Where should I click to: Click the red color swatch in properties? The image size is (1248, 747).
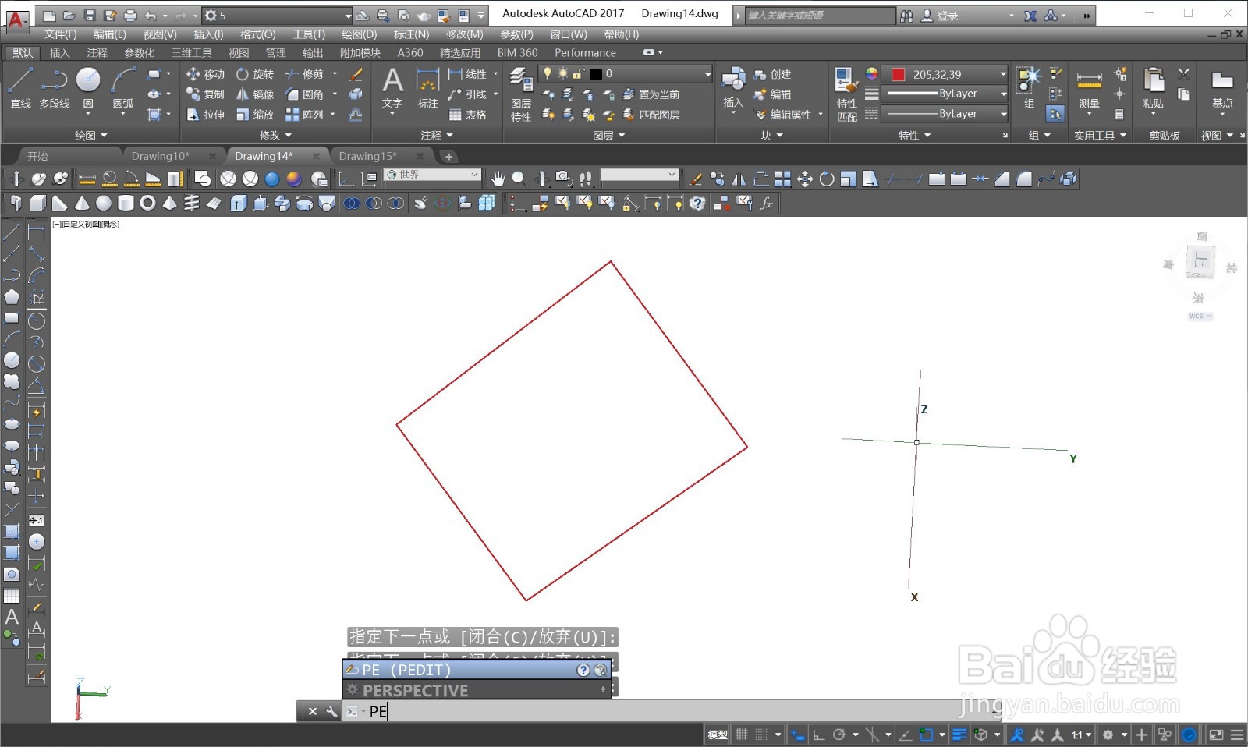898,74
